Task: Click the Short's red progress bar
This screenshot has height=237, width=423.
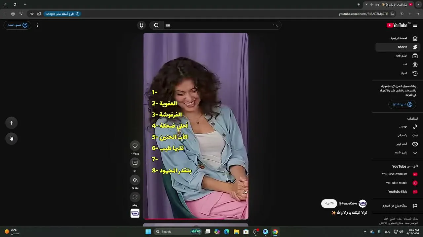Action: point(196,219)
